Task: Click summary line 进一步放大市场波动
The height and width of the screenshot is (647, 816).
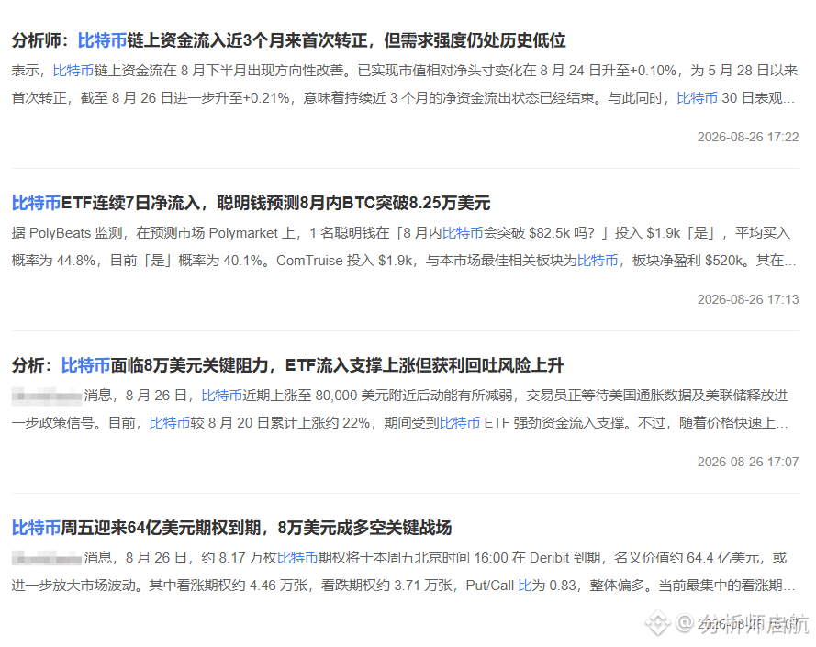Action: click(x=403, y=585)
